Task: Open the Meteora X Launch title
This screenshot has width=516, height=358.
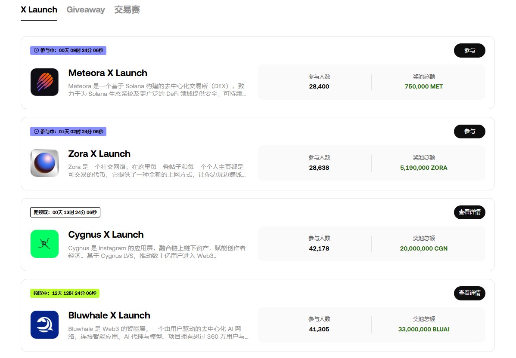Action: [x=108, y=73]
